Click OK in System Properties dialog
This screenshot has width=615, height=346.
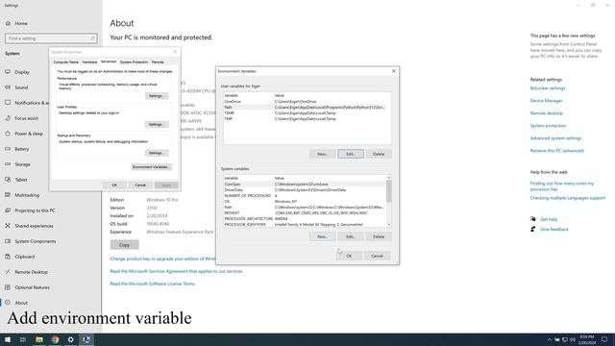click(x=114, y=185)
